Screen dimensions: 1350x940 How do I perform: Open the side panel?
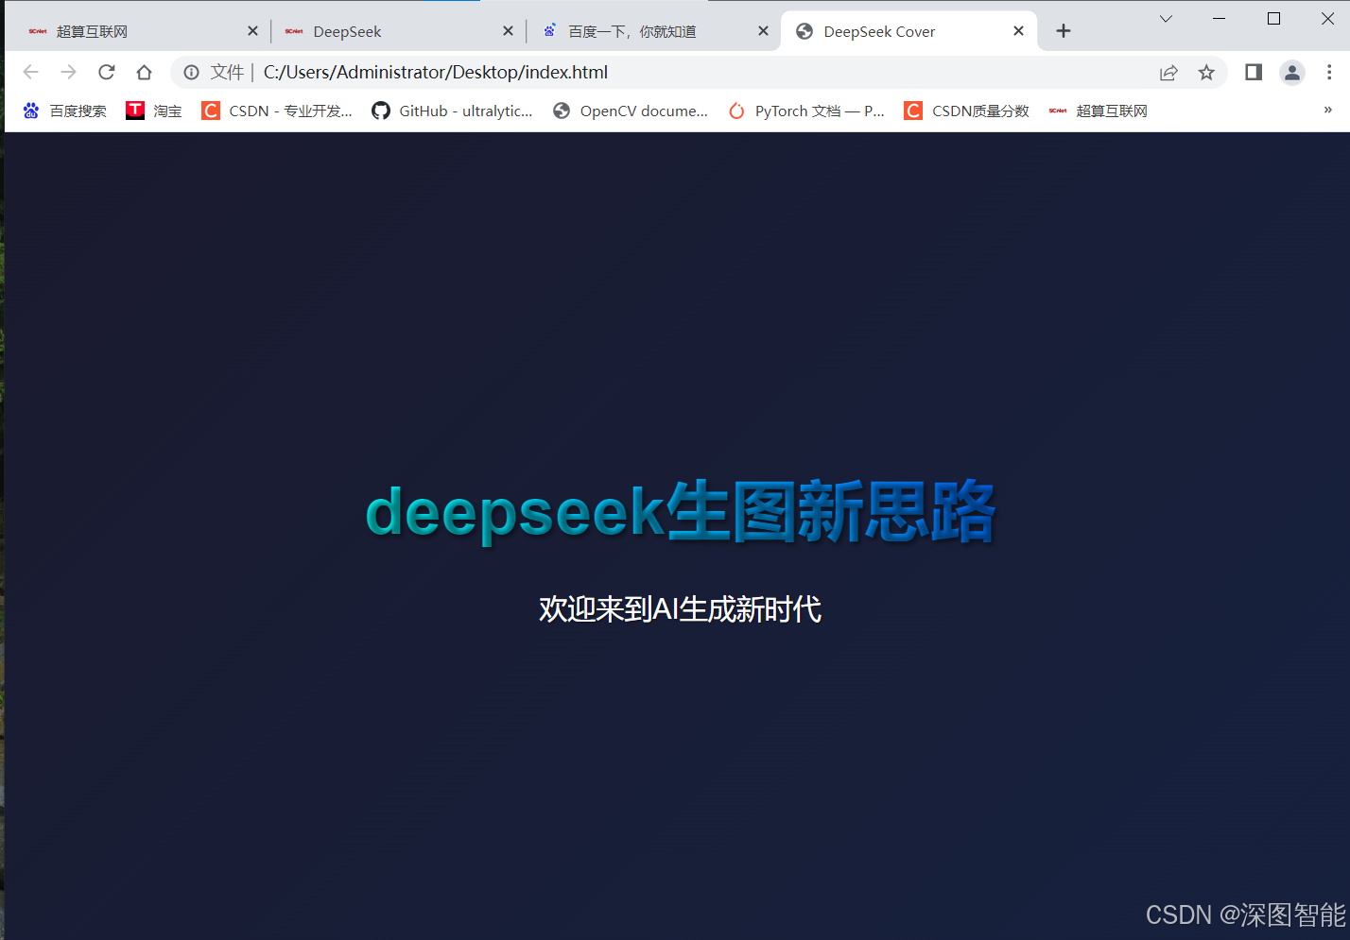(1254, 72)
